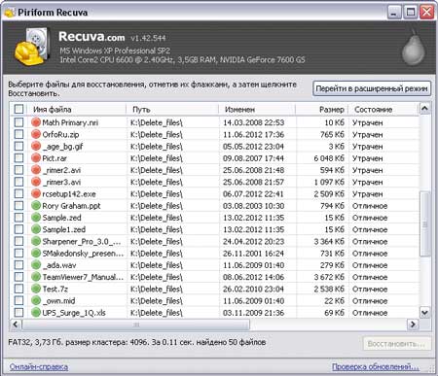Sort by the Размер column header
Screen dimensions: 438x376
pos(321,110)
